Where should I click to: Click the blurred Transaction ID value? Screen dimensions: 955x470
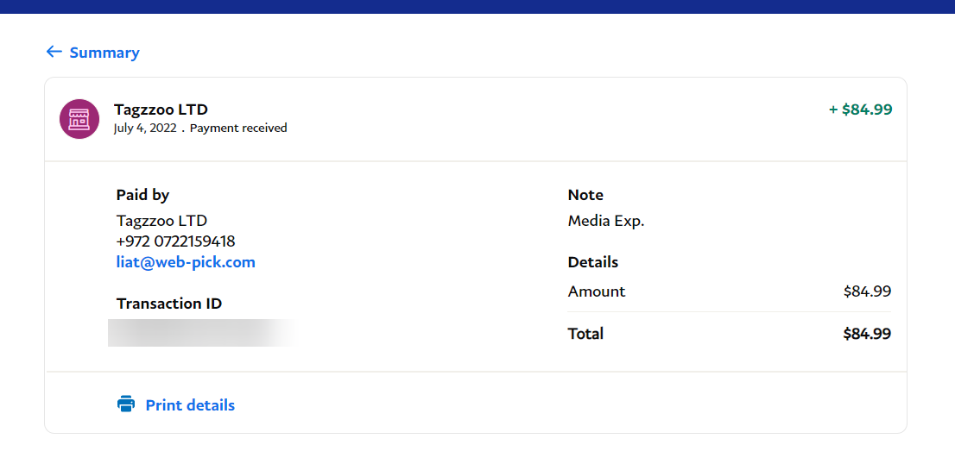tap(199, 332)
